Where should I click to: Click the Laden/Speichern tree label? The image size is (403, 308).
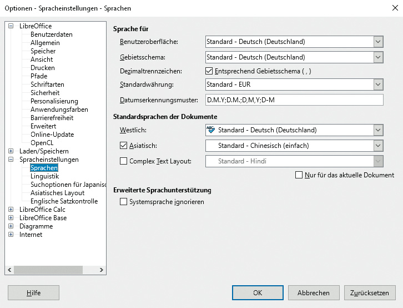[44, 151]
